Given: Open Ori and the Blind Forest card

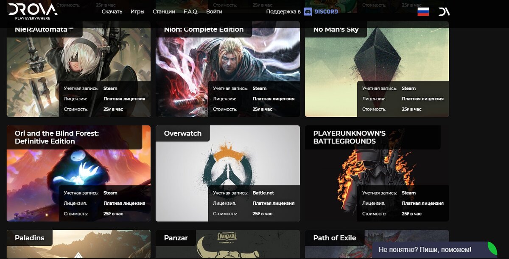Looking at the screenshot, I should tap(78, 173).
